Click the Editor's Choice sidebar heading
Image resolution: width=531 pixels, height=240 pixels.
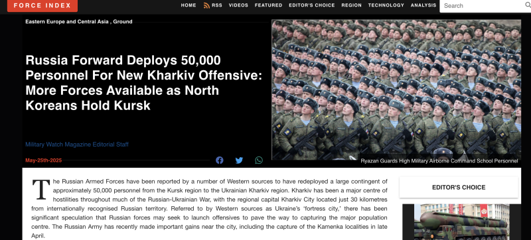click(459, 187)
